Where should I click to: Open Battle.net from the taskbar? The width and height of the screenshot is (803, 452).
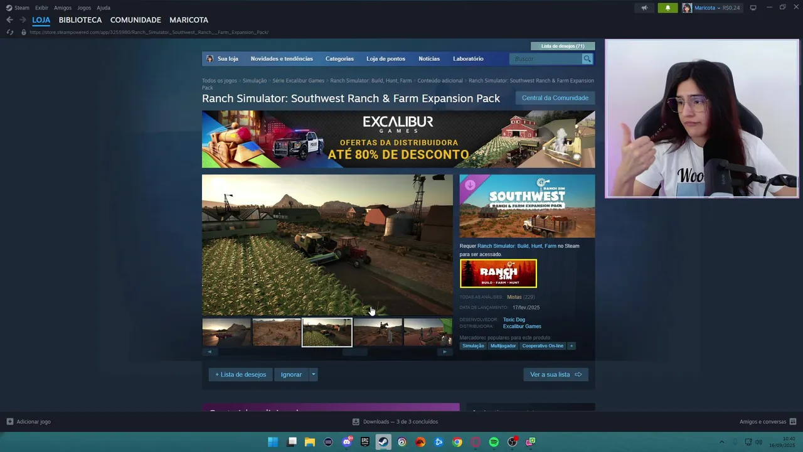pyautogui.click(x=439, y=442)
